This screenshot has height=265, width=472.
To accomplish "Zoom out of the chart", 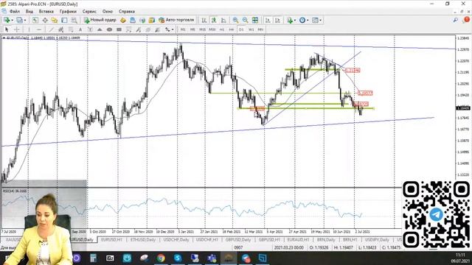I will [x=245, y=20].
